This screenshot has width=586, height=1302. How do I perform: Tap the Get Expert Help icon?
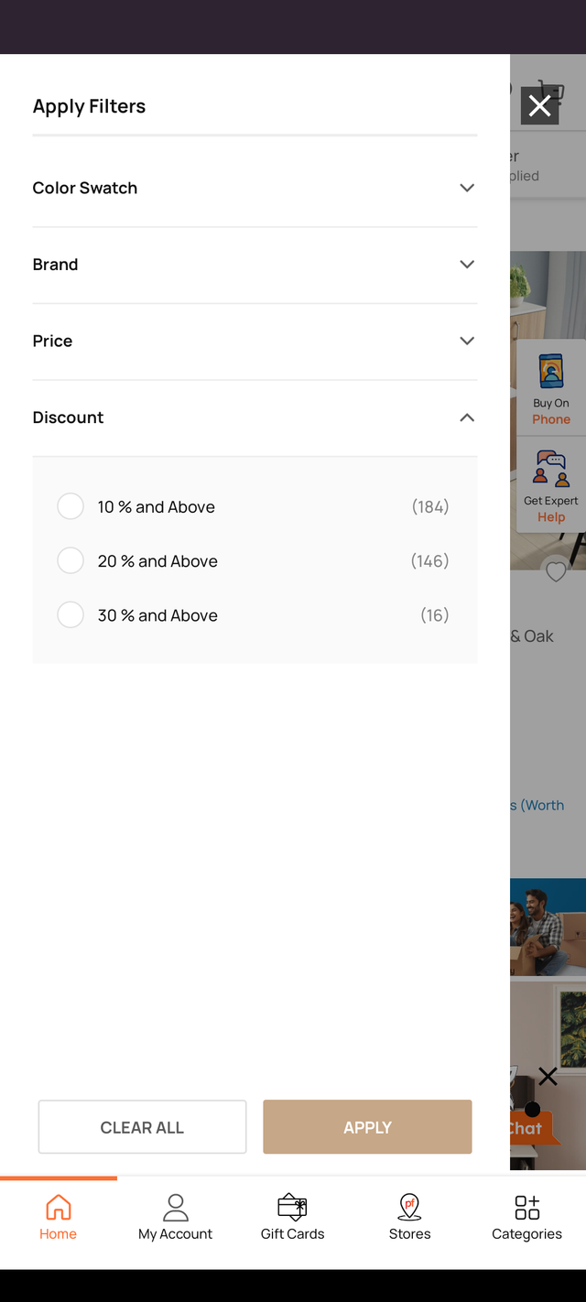click(551, 468)
